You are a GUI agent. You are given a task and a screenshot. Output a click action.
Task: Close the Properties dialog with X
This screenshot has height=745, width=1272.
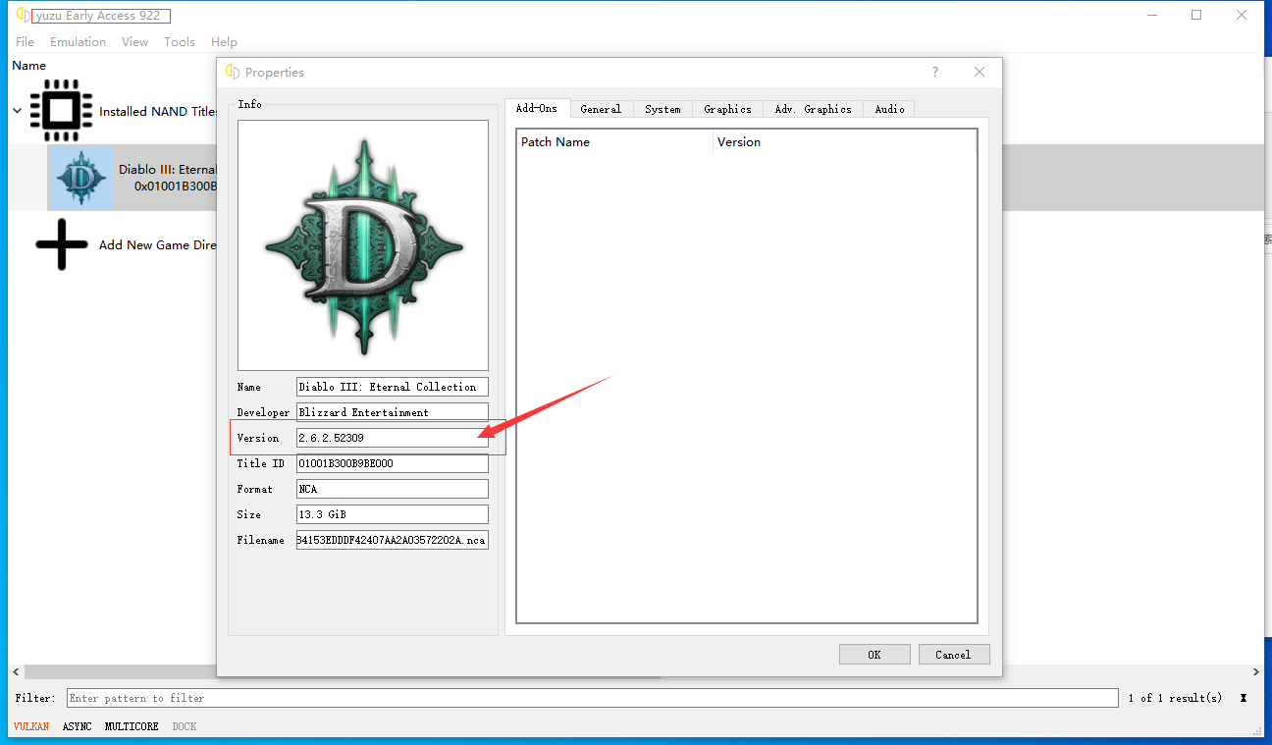click(980, 72)
